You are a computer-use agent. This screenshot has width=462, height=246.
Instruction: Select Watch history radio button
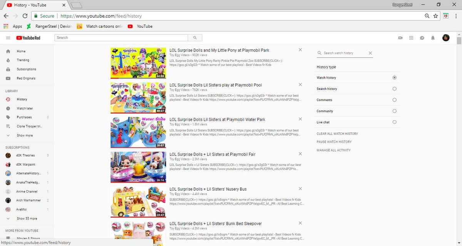coord(394,78)
